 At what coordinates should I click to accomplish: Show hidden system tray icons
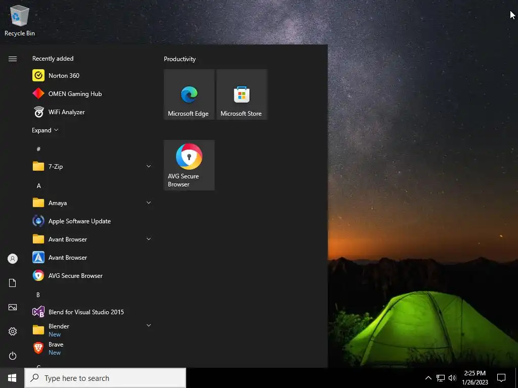pyautogui.click(x=428, y=378)
